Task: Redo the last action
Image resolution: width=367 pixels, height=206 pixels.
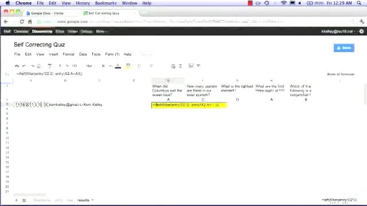Action: pyautogui.click(x=32, y=66)
